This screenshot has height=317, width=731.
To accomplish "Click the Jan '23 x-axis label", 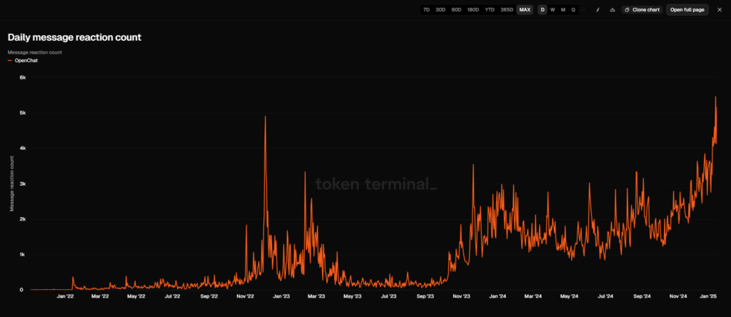I will tap(281, 296).
